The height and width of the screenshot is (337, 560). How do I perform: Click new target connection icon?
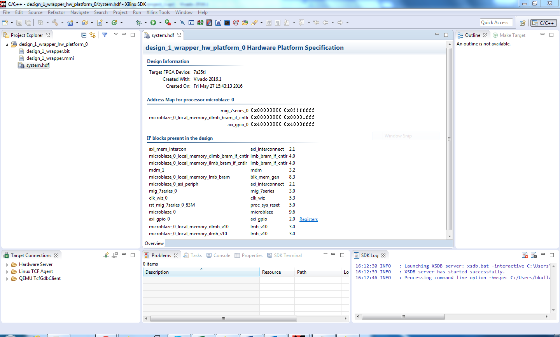click(106, 255)
